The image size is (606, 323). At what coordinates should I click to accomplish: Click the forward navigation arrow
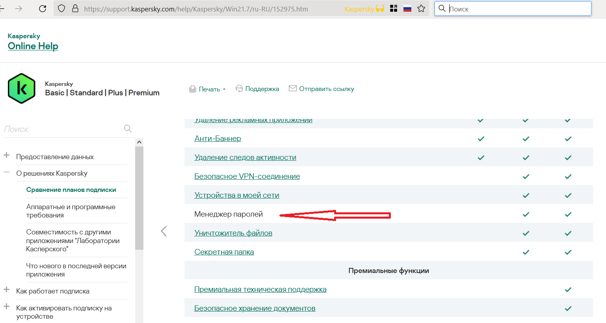tap(19, 9)
